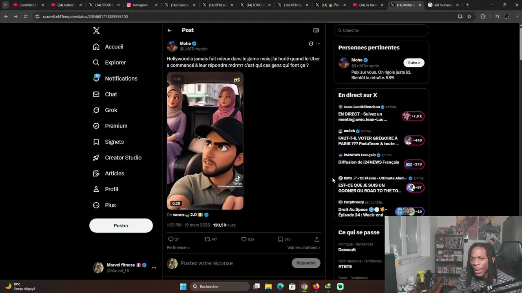
Task: Open BMS Flame live space
Action: (381, 185)
